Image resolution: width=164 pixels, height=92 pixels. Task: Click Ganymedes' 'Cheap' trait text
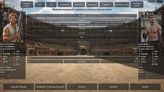coord(8,67)
